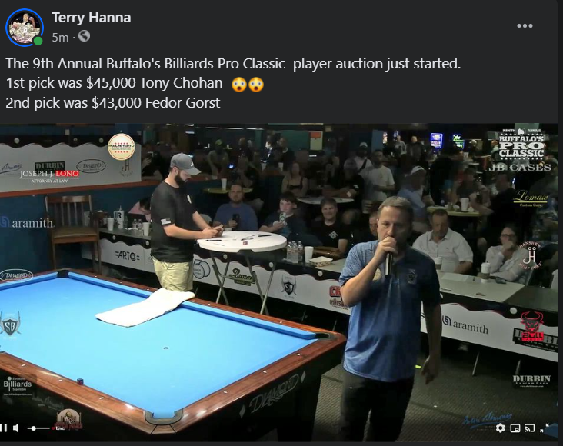Click the 5m post timestamp
Image resolution: width=563 pixels, height=446 pixels.
pyautogui.click(x=60, y=37)
